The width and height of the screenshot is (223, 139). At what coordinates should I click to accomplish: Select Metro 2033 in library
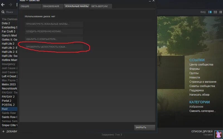point(9,85)
